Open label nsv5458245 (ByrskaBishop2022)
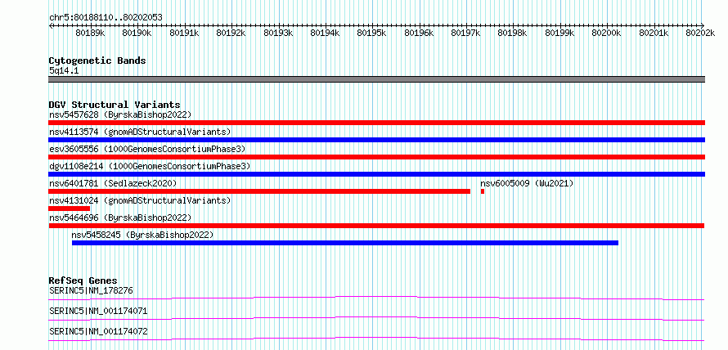 coord(142,235)
